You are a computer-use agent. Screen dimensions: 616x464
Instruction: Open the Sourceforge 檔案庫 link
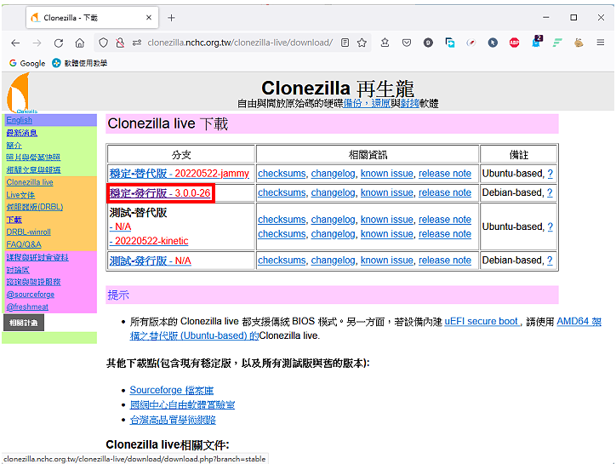(172, 390)
